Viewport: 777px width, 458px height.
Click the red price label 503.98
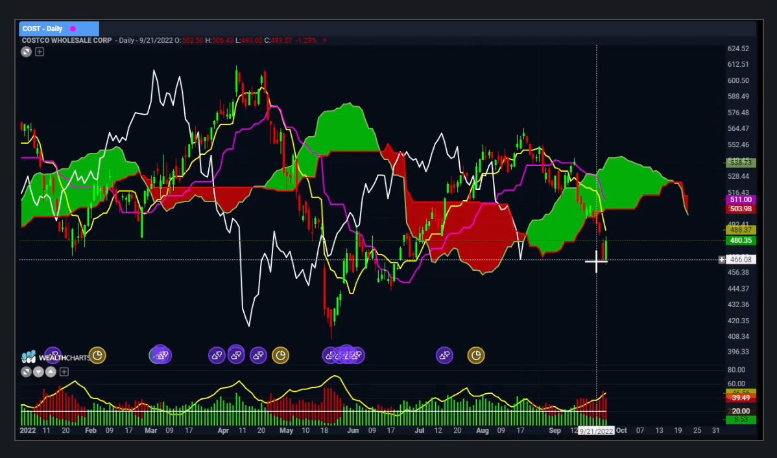coord(741,209)
